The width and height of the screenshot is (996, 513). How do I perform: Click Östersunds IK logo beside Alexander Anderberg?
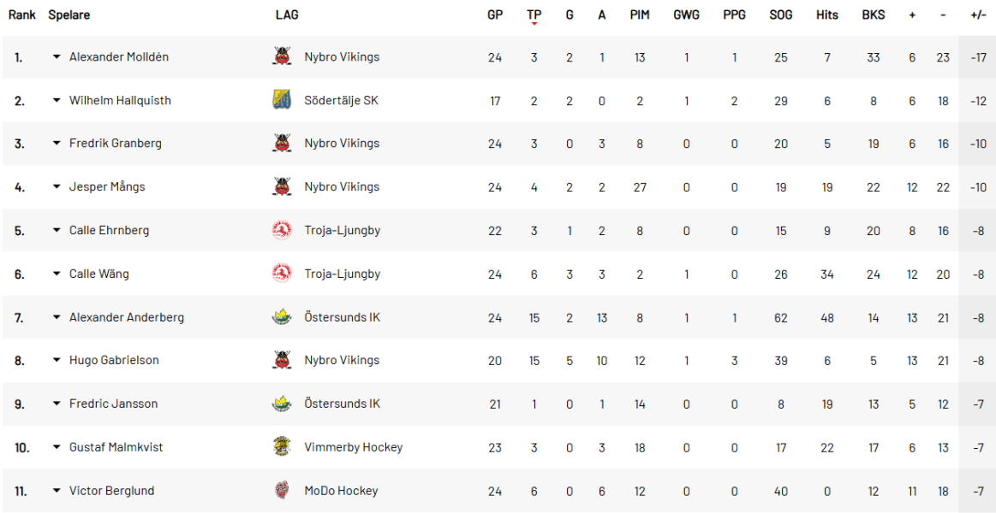point(282,317)
